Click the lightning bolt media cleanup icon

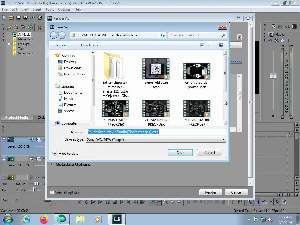coord(9,28)
